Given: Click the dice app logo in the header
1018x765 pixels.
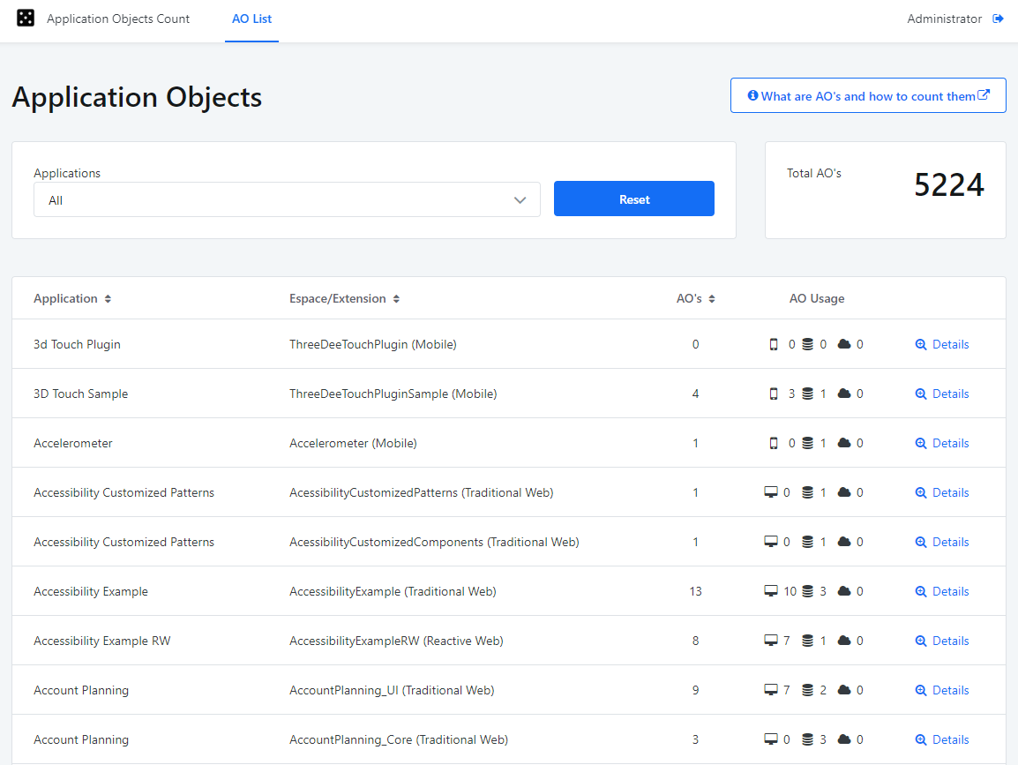Looking at the screenshot, I should point(25,18).
